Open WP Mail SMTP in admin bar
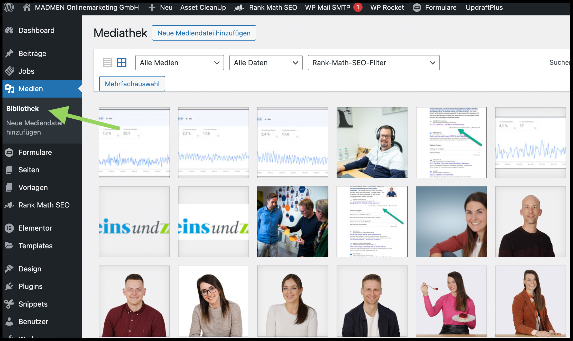573x341 pixels. point(328,7)
